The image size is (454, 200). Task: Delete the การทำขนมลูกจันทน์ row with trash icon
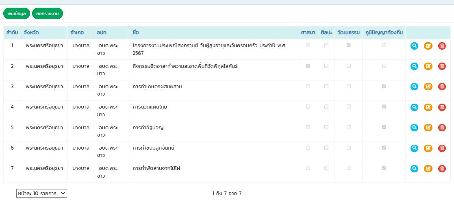(x=442, y=148)
